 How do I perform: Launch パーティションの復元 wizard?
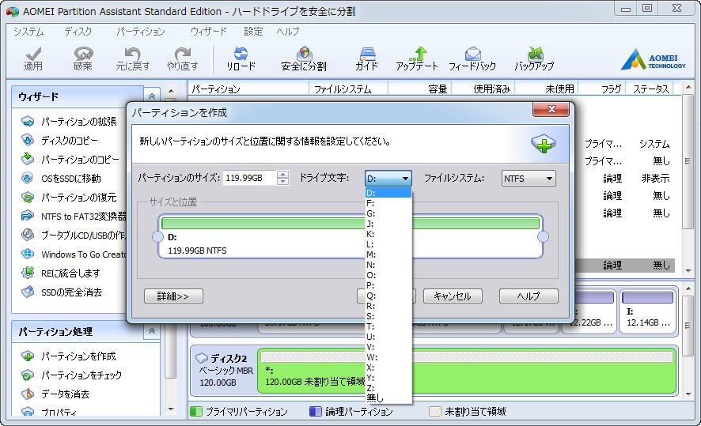(69, 198)
